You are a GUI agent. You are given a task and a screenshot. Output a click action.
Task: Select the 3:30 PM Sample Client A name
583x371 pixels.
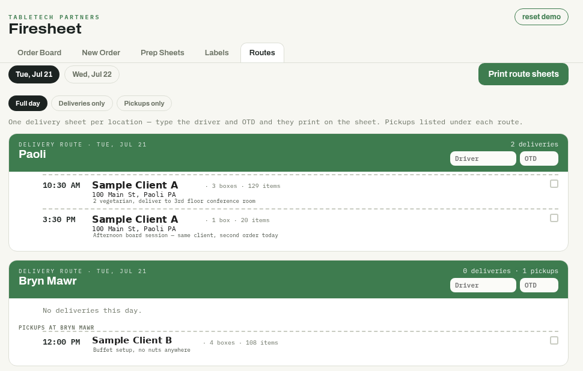135,219
